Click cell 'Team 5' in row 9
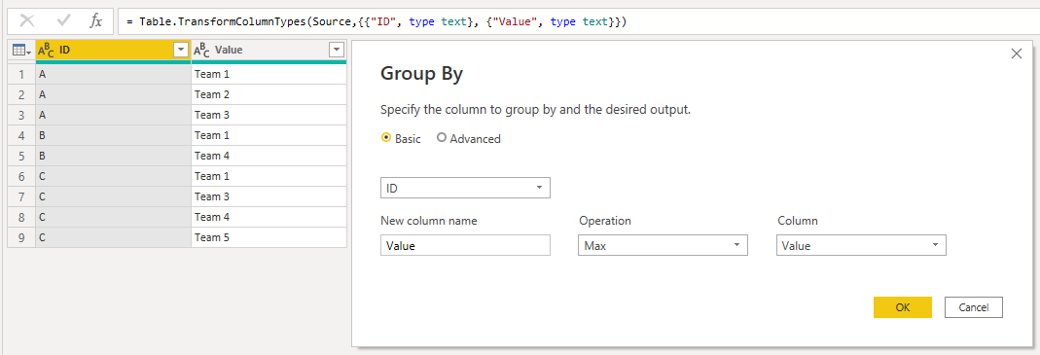The width and height of the screenshot is (1040, 355). 269,237
